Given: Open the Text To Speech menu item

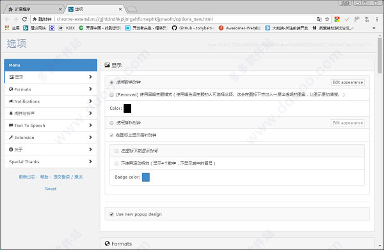Looking at the screenshot, I should click(x=51, y=126).
